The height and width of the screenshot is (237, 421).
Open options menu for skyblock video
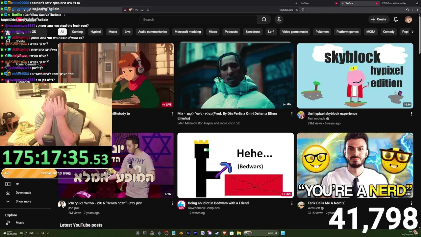click(x=411, y=114)
